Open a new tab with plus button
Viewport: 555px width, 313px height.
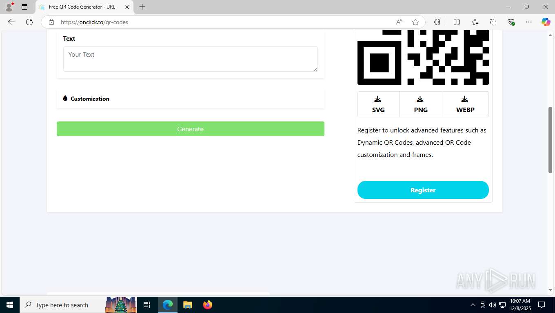142,7
